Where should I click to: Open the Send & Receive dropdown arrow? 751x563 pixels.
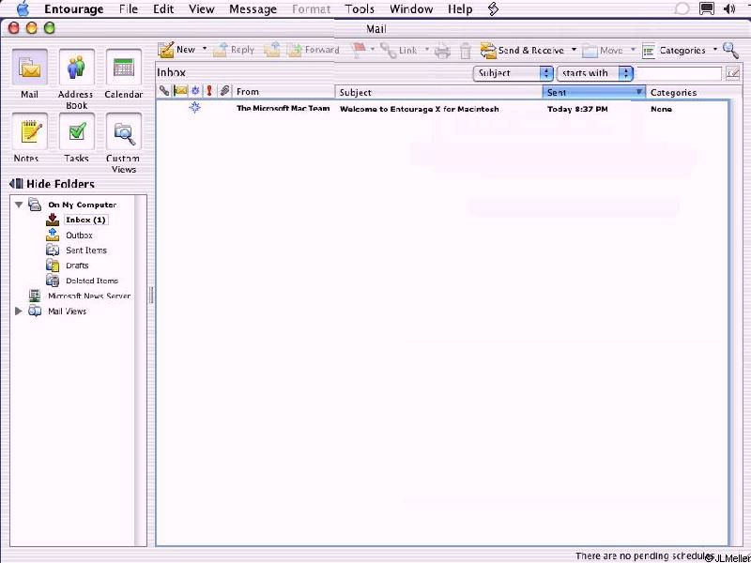click(574, 50)
